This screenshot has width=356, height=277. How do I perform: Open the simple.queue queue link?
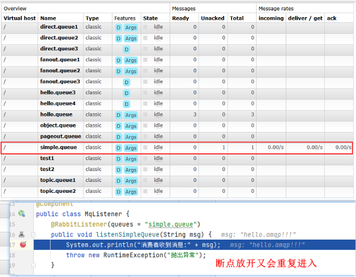58,148
